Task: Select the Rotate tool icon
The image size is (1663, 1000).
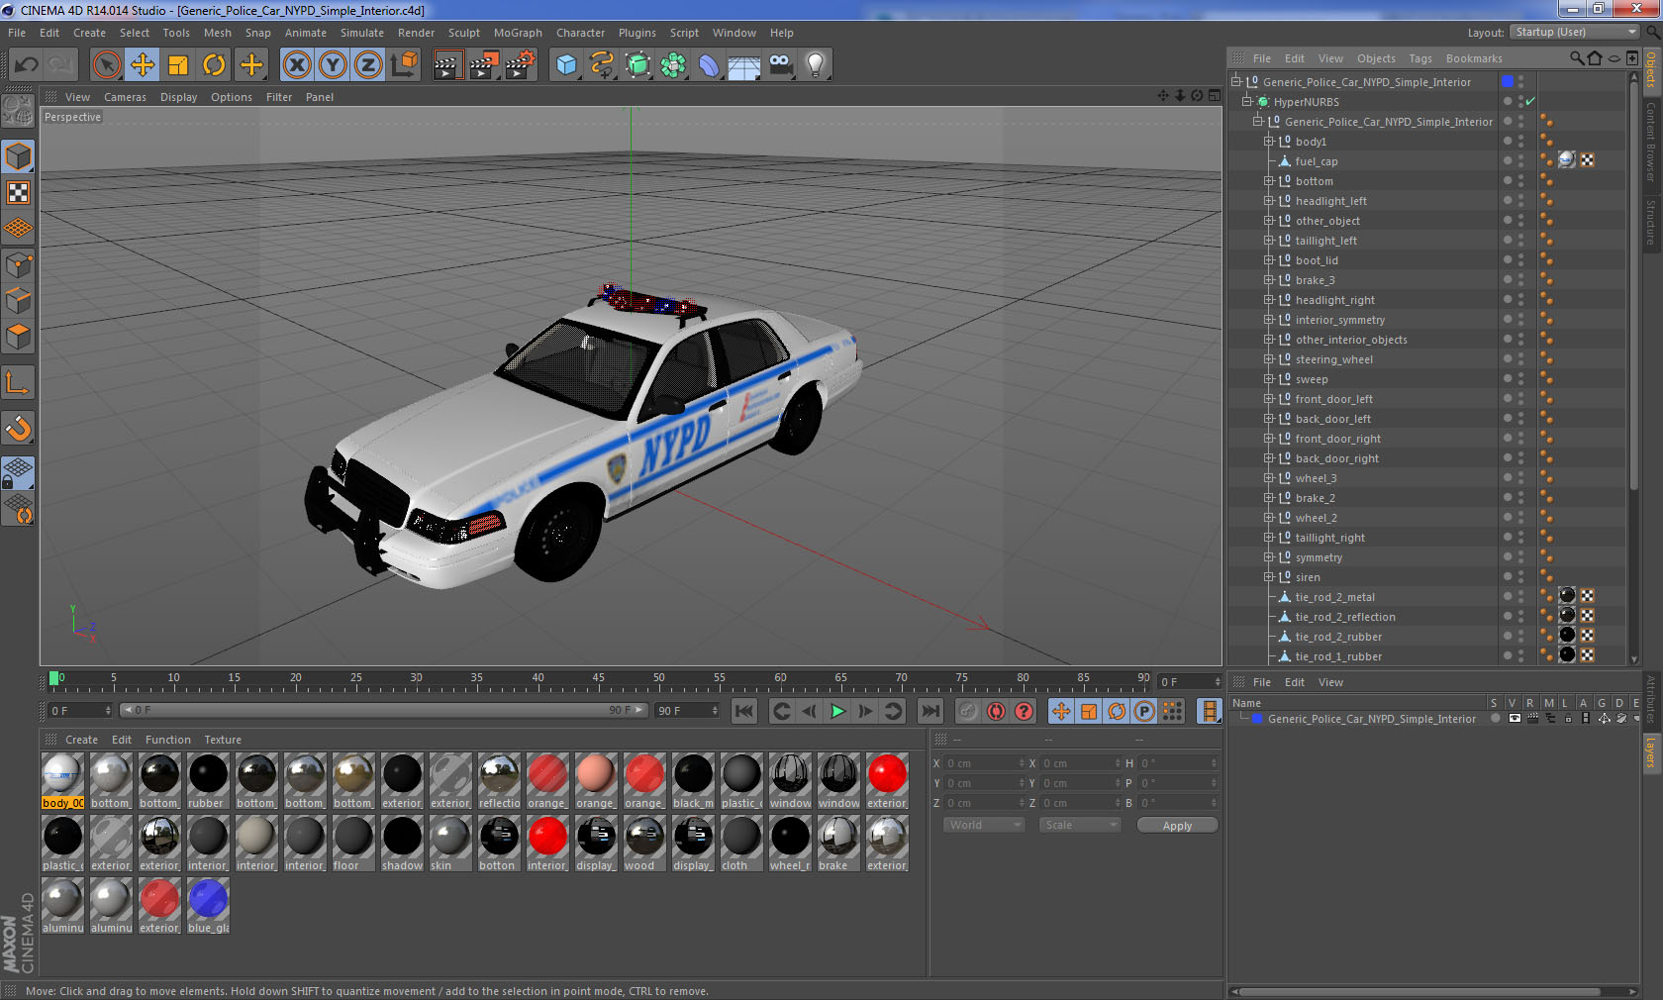Action: (x=214, y=65)
